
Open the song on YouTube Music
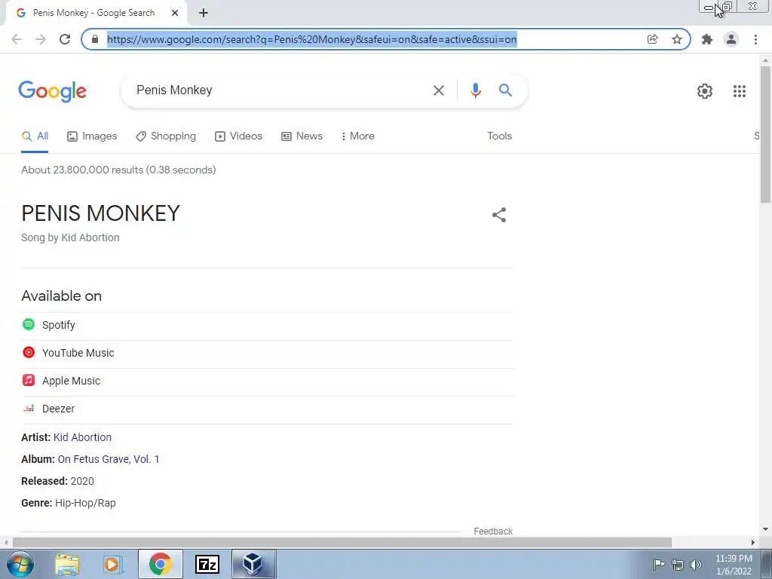(x=267, y=354)
